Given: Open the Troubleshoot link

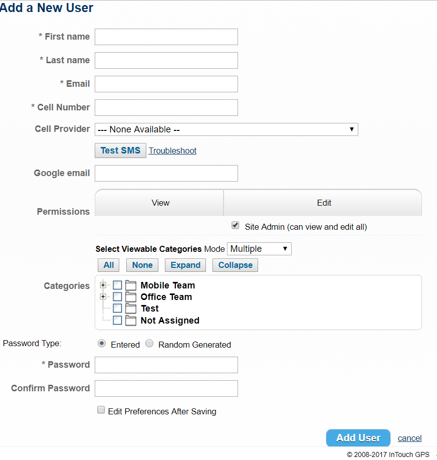Looking at the screenshot, I should point(172,150).
